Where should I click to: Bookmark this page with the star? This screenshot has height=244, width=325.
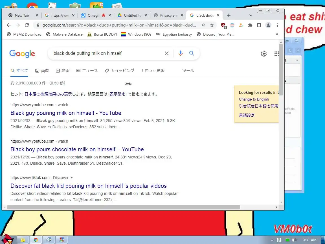point(212,25)
